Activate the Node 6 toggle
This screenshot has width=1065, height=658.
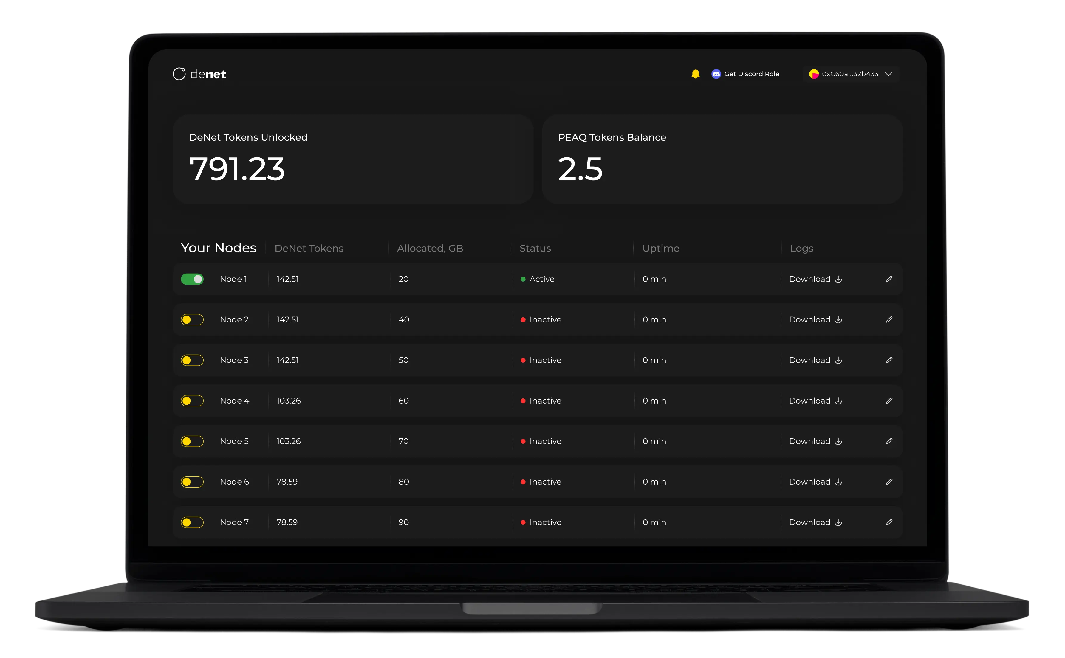click(x=192, y=481)
